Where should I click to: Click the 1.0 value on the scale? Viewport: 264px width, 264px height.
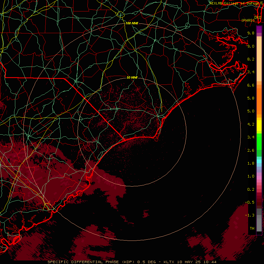tap(251, 176)
